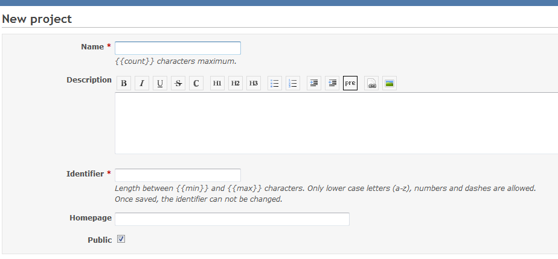The height and width of the screenshot is (259, 558).
Task: Insert preformatted text using the pre button
Action: pyautogui.click(x=350, y=84)
